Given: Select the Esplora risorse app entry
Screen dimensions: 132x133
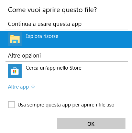Looking at the screenshot, I should tap(66, 39).
